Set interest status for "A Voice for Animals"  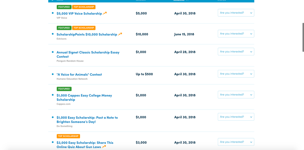(x=236, y=74)
